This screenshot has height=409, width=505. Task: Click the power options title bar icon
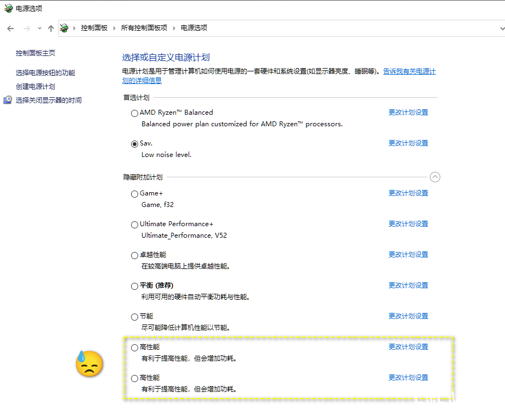pos(8,8)
